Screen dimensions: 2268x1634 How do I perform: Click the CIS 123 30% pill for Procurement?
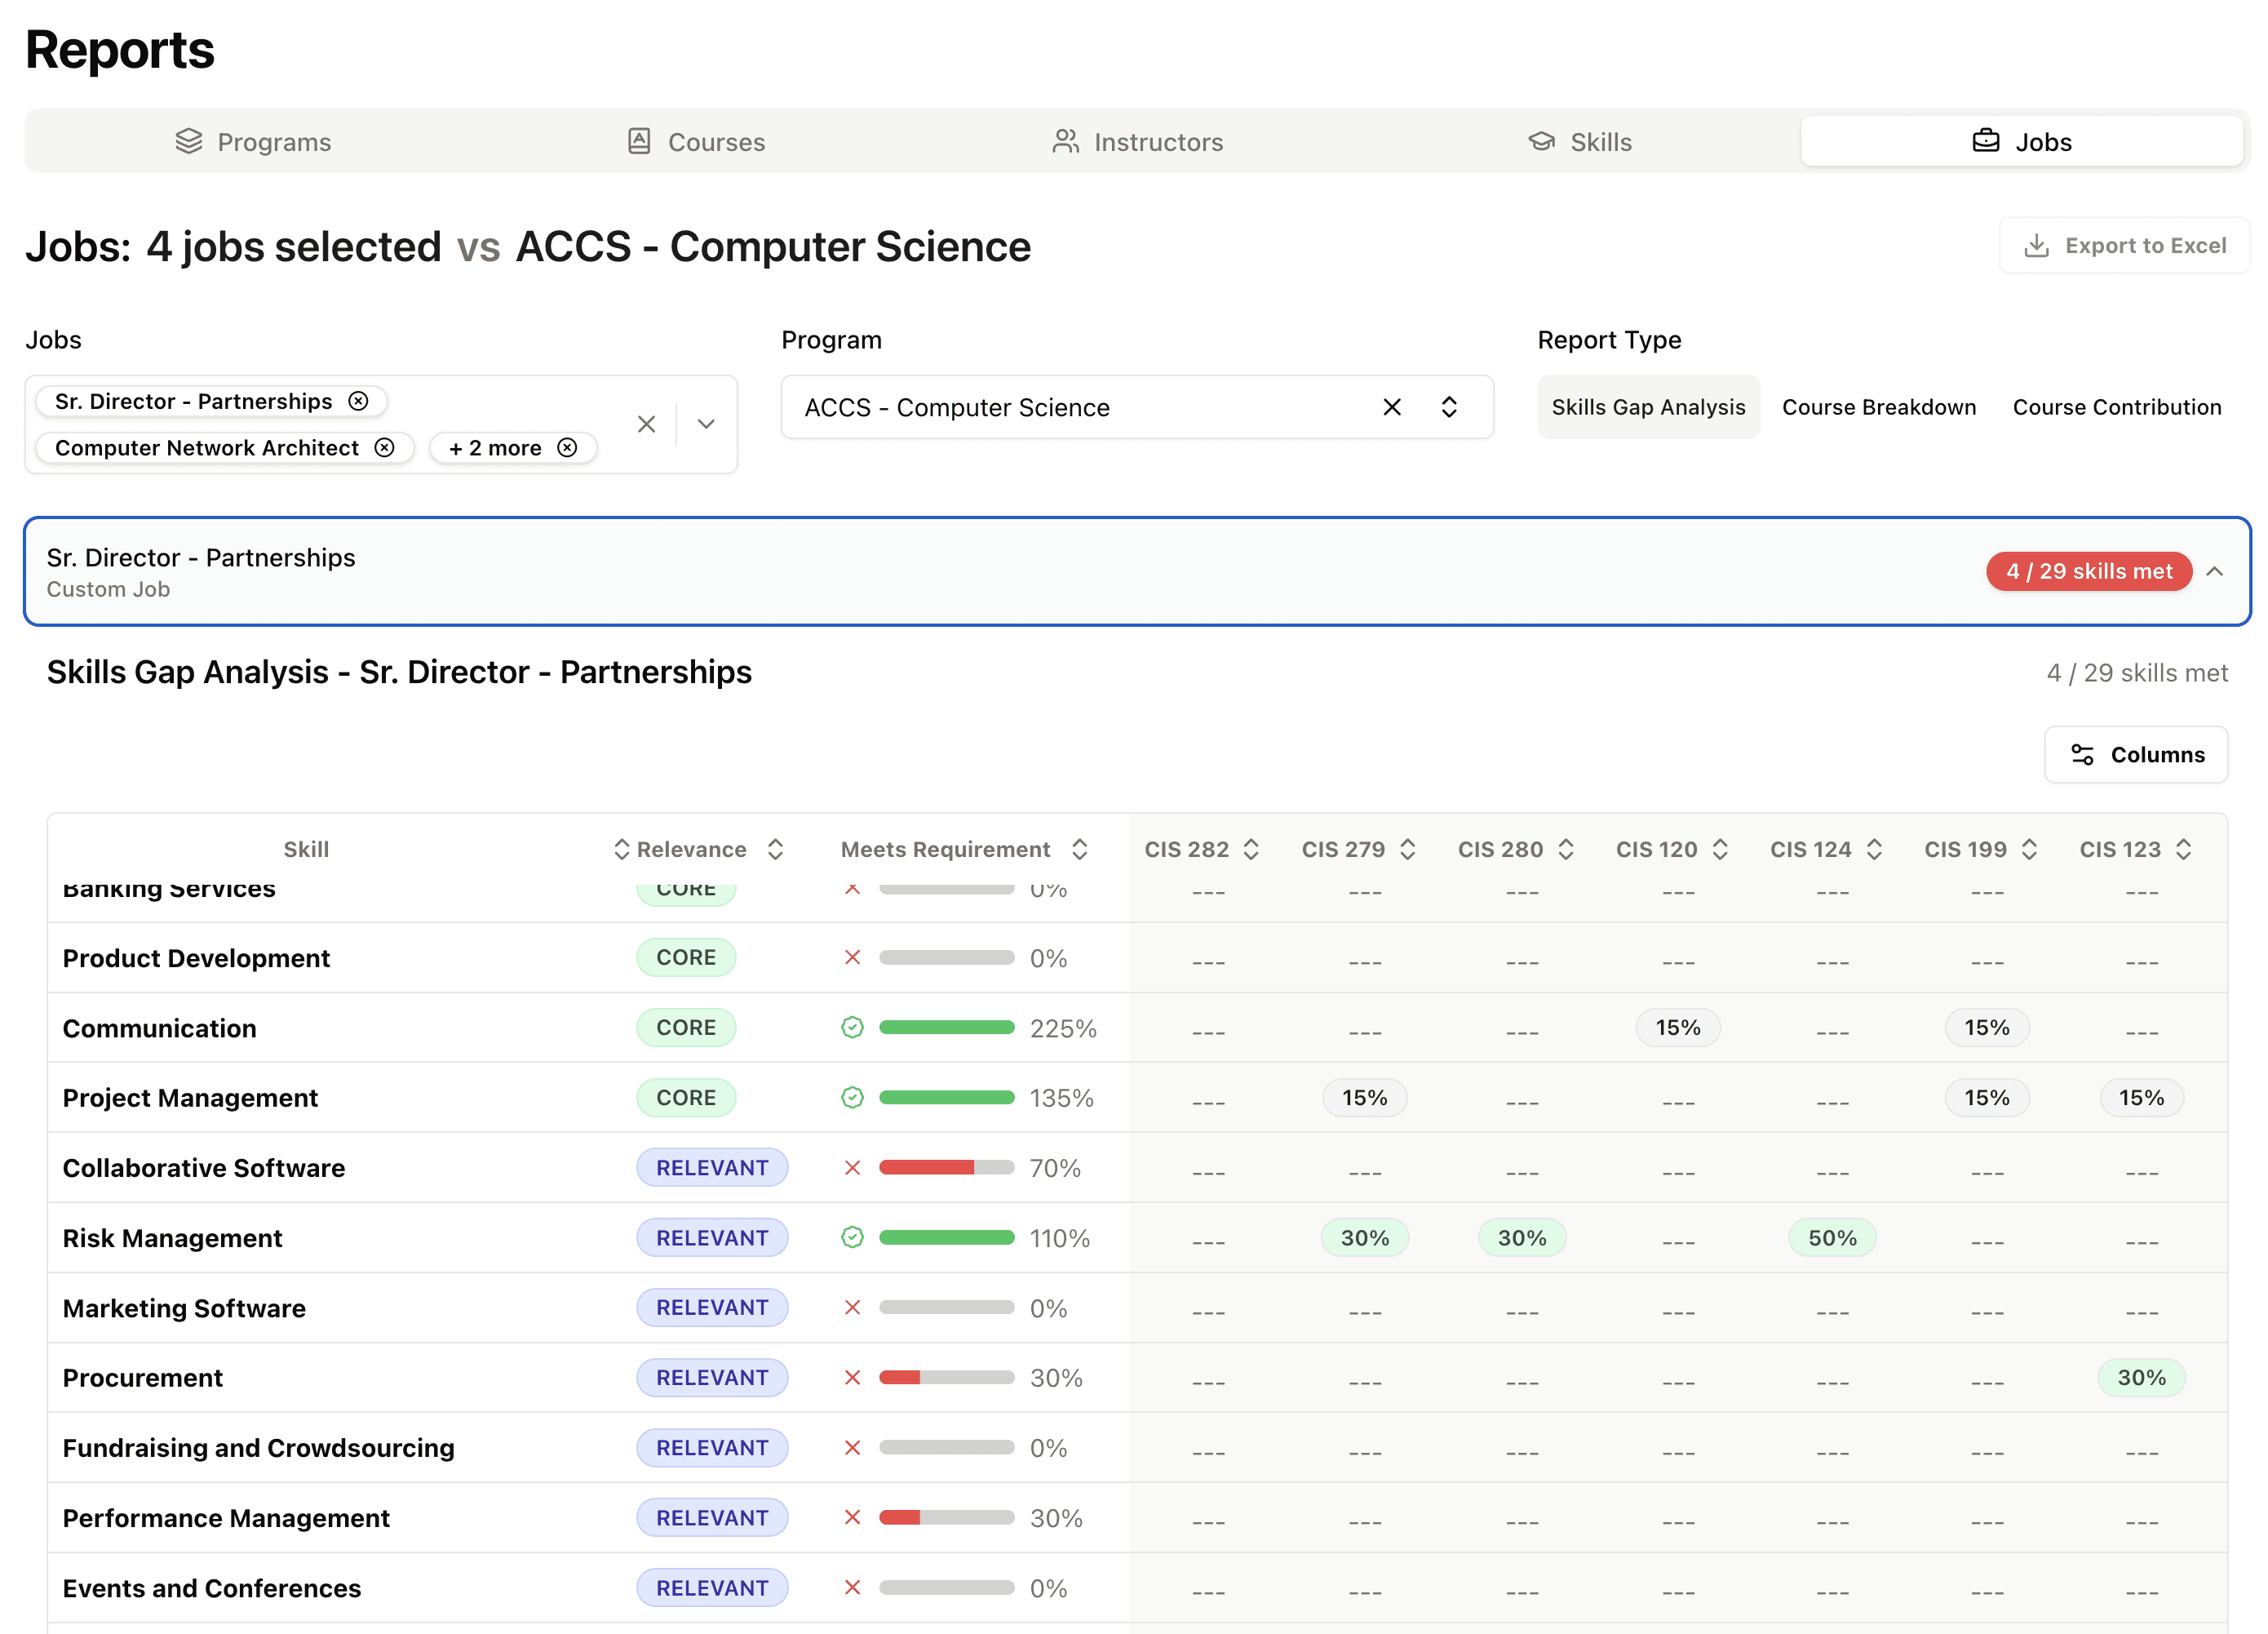[2141, 1378]
